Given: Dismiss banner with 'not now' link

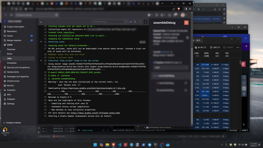Looking at the screenshot, I should [x=216, y=19].
